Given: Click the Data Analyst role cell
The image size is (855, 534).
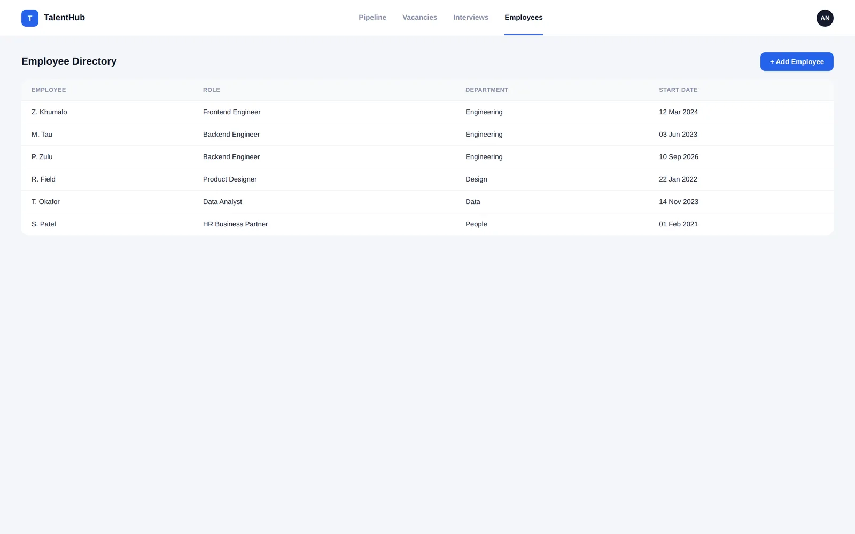Looking at the screenshot, I should [222, 202].
